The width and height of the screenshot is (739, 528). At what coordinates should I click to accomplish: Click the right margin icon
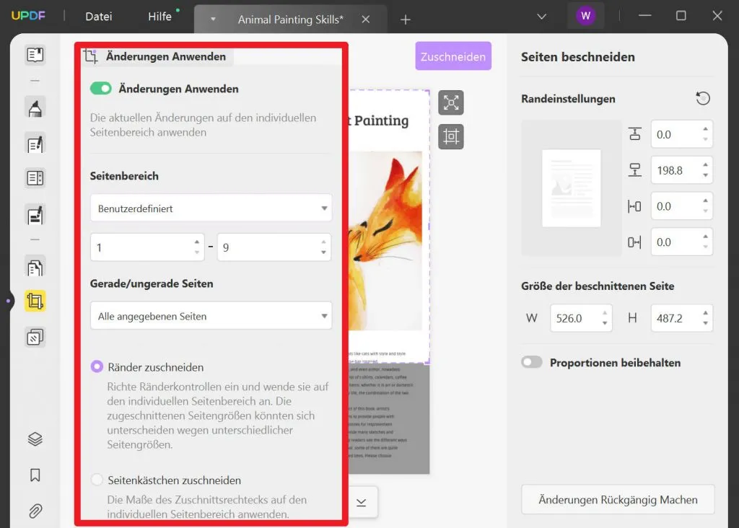(634, 242)
